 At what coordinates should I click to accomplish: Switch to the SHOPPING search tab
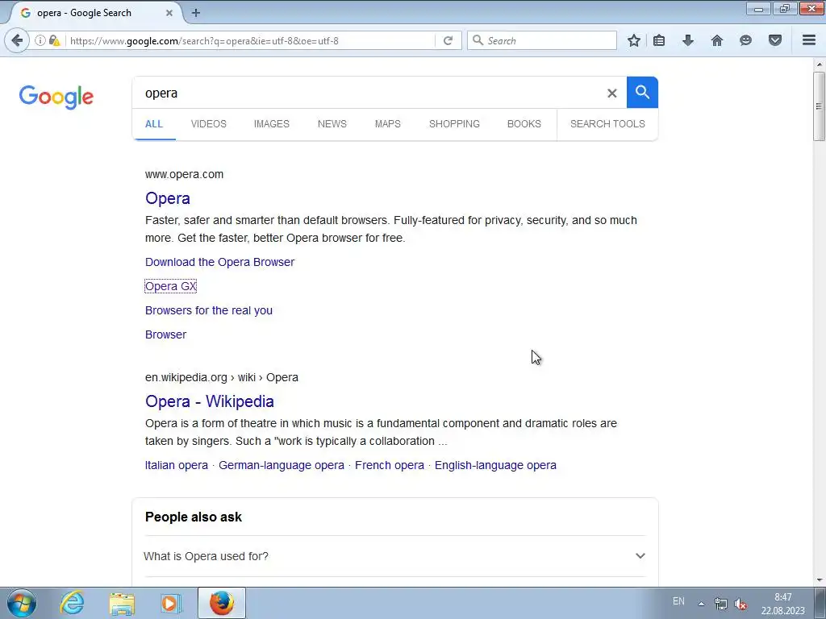point(454,124)
